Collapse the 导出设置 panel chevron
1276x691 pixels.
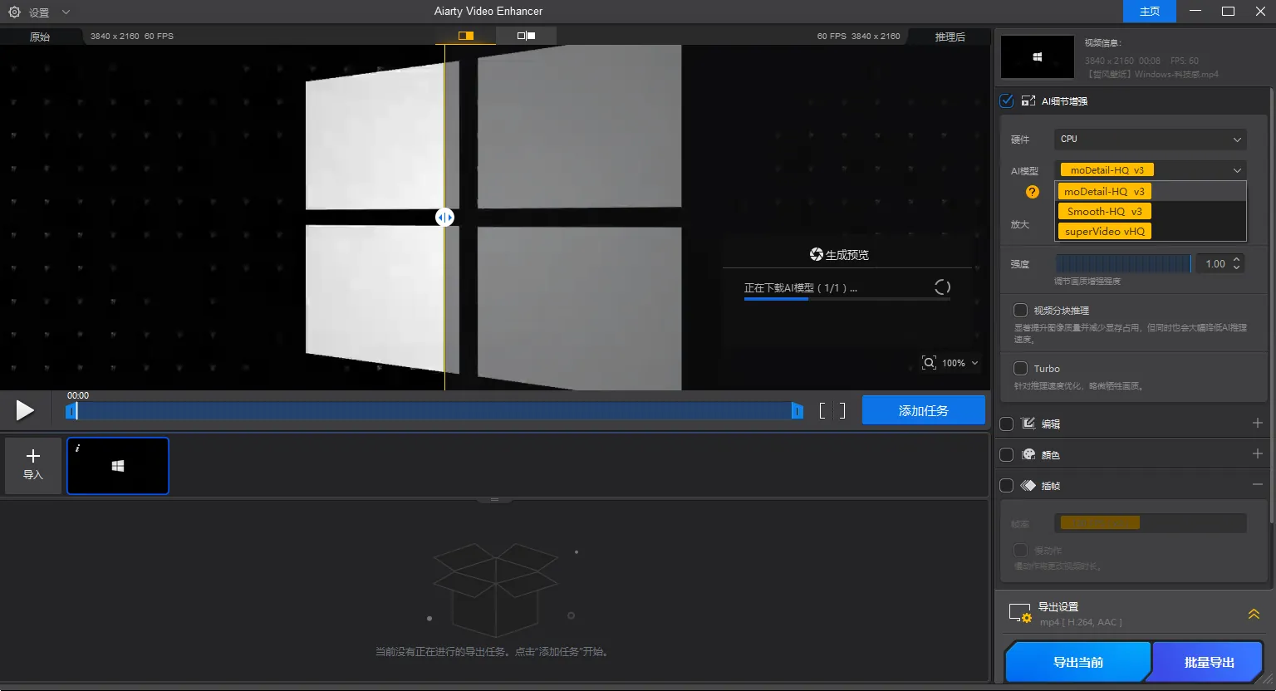click(1254, 614)
